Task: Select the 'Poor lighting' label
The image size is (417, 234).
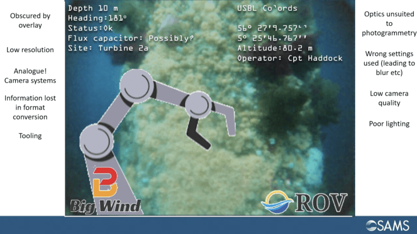Action: 389,124
